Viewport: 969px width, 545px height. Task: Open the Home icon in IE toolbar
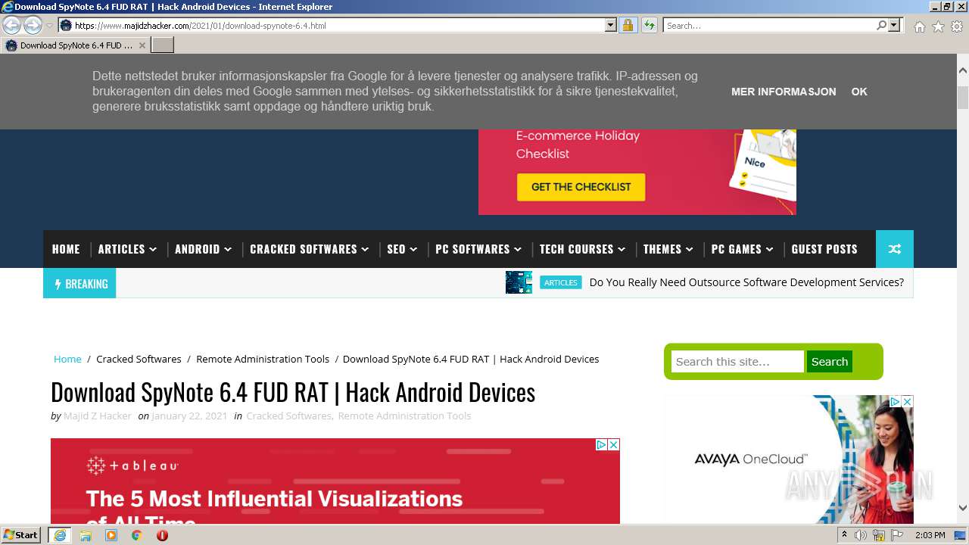pos(919,26)
